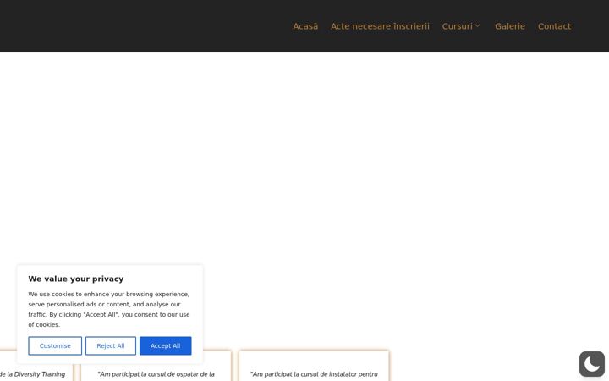Screen dimensions: 609x381
Task: Click the Customise cookies button
Action: 55,345
